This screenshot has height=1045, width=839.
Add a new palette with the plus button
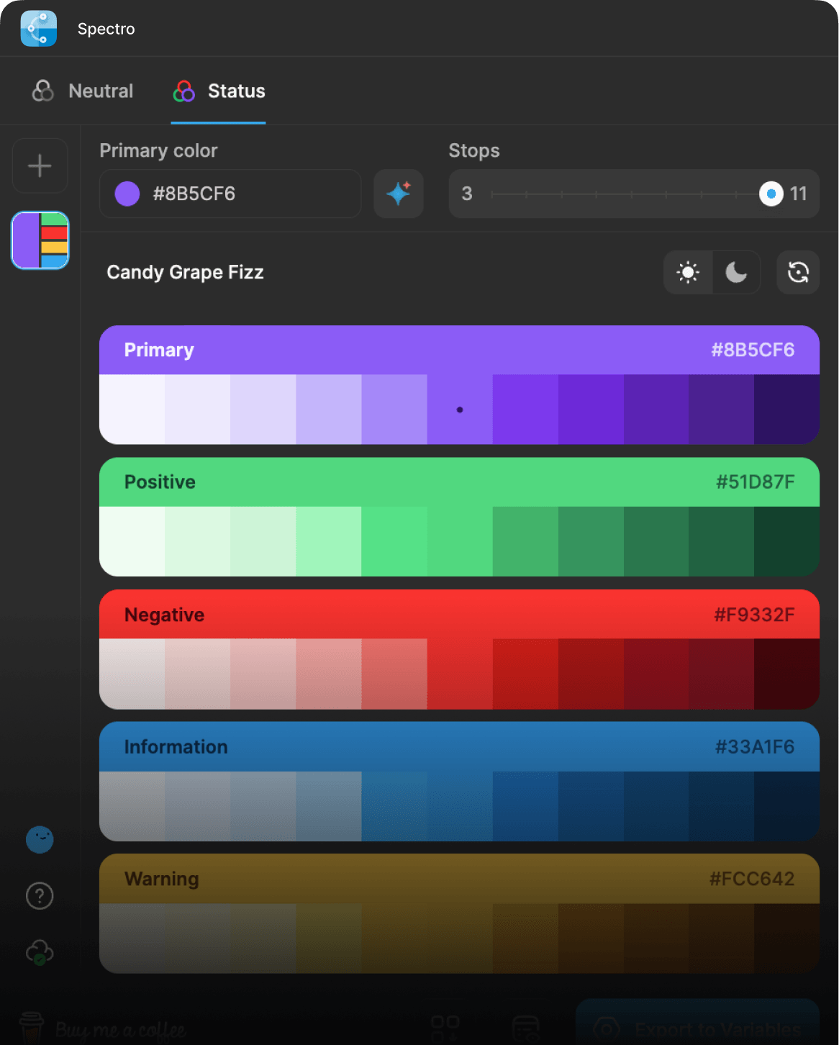40,166
